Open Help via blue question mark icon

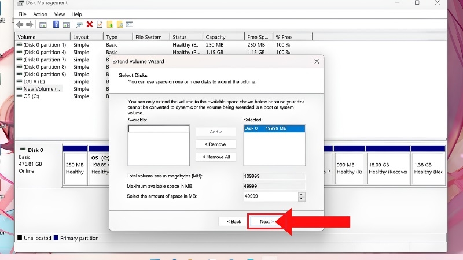coord(56,24)
